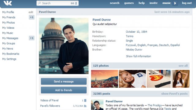196x110 pixels.
Task: Click see all photos link
Action: click(183, 66)
